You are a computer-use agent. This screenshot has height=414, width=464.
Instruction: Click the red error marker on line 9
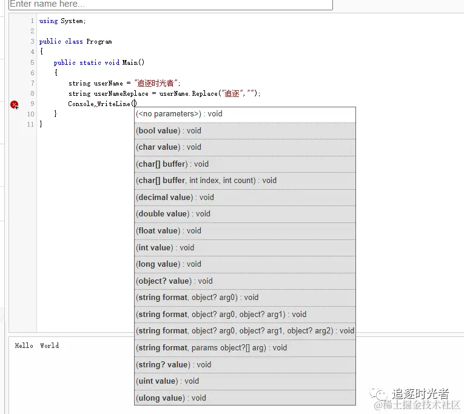click(x=14, y=105)
